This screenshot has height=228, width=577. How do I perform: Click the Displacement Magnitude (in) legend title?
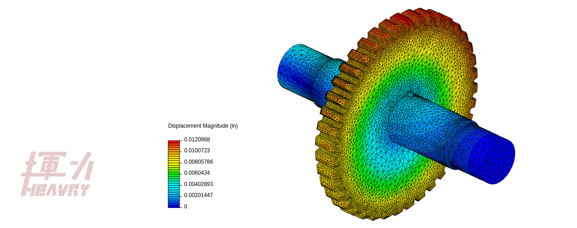tap(203, 126)
